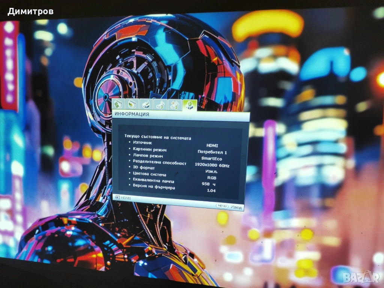Open the first Picture settings tab icon
The image size is (384, 288).
point(118,104)
